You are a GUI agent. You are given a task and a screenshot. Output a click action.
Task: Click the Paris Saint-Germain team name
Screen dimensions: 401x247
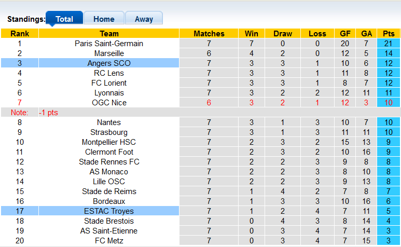[x=109, y=44]
